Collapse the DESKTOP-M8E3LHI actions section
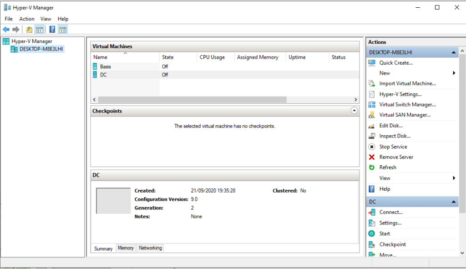 pos(454,52)
